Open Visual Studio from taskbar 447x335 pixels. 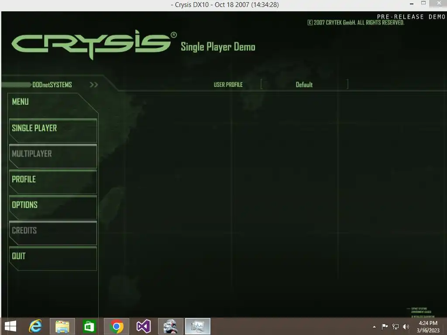pos(143,326)
